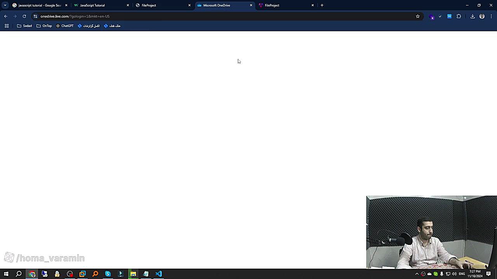
Task: Restore down the Chrome window
Action: [x=479, y=5]
